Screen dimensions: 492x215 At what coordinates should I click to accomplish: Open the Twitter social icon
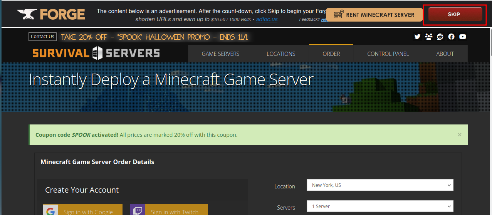pyautogui.click(x=417, y=37)
